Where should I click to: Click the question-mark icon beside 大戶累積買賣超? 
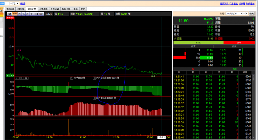coord(94,78)
